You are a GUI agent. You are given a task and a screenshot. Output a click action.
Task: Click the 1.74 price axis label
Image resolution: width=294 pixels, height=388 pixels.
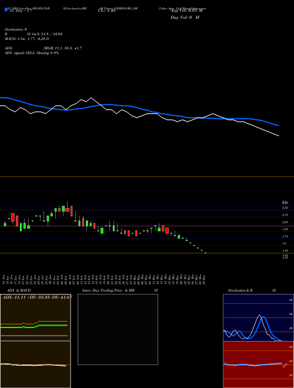285,236
